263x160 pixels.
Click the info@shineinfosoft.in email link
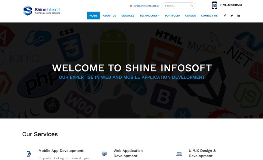pos(146,6)
